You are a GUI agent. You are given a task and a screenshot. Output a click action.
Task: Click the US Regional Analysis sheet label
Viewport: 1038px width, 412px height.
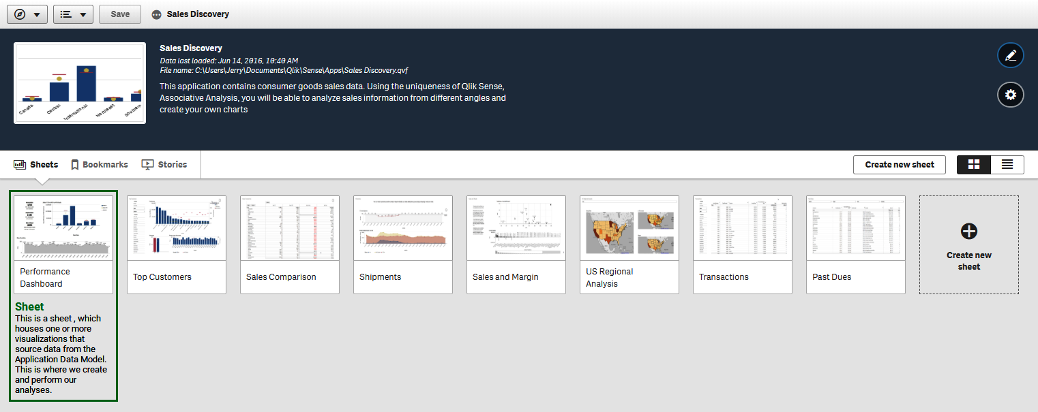(x=610, y=278)
